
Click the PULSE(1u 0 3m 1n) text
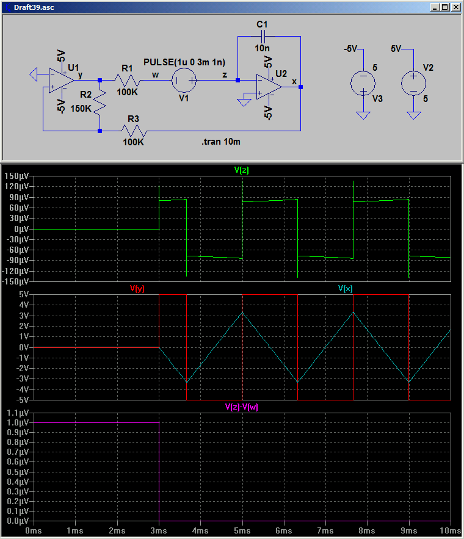(x=184, y=62)
